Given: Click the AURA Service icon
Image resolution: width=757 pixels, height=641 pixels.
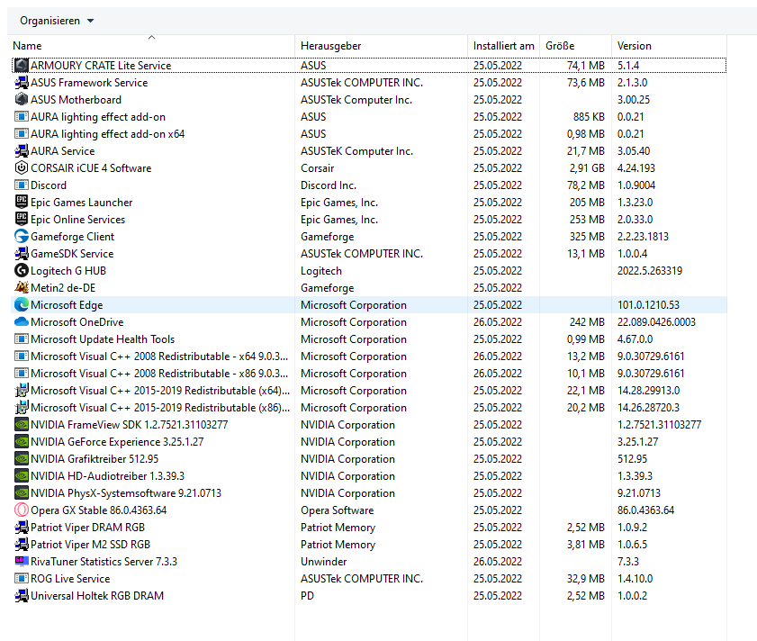Looking at the screenshot, I should (22, 150).
